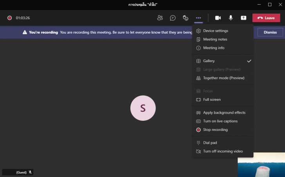Open Device settings from menu
Screen dimensions: 285x177
223,30
